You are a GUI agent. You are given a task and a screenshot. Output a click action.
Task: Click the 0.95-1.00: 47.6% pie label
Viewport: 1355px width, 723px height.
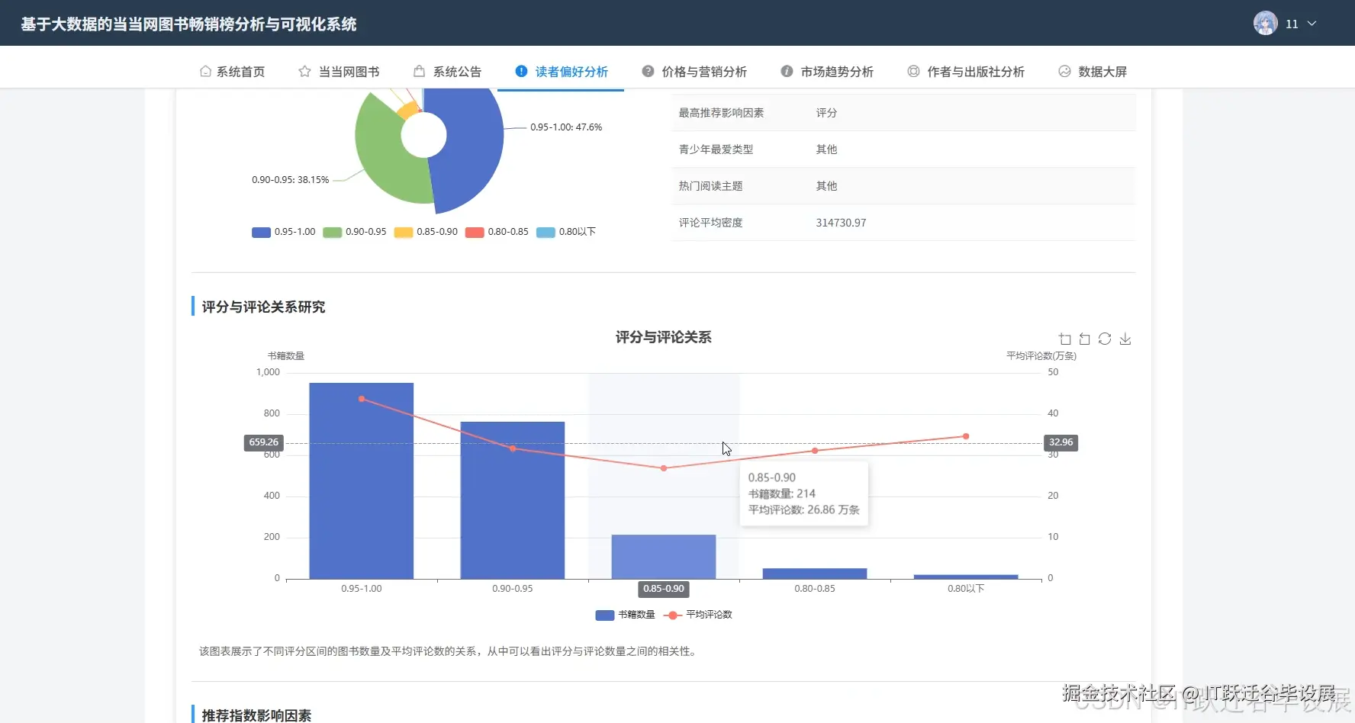566,127
